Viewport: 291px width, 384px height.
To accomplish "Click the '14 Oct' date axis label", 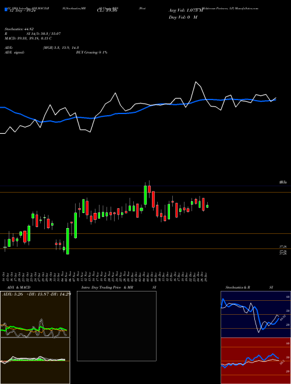I will [x=5, y=276].
